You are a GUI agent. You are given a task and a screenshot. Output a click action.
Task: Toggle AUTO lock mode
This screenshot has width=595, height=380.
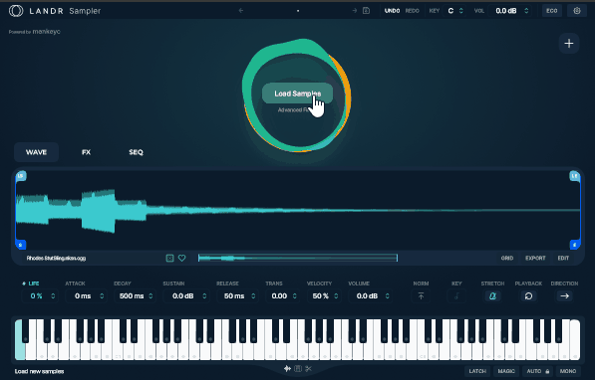click(537, 371)
